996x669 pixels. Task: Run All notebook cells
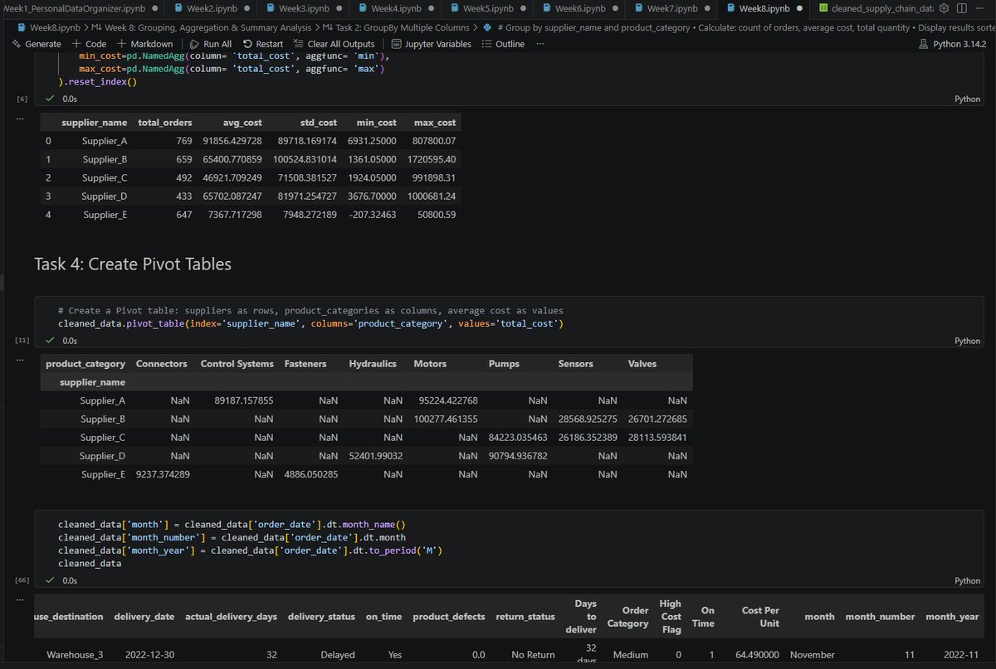(212, 44)
